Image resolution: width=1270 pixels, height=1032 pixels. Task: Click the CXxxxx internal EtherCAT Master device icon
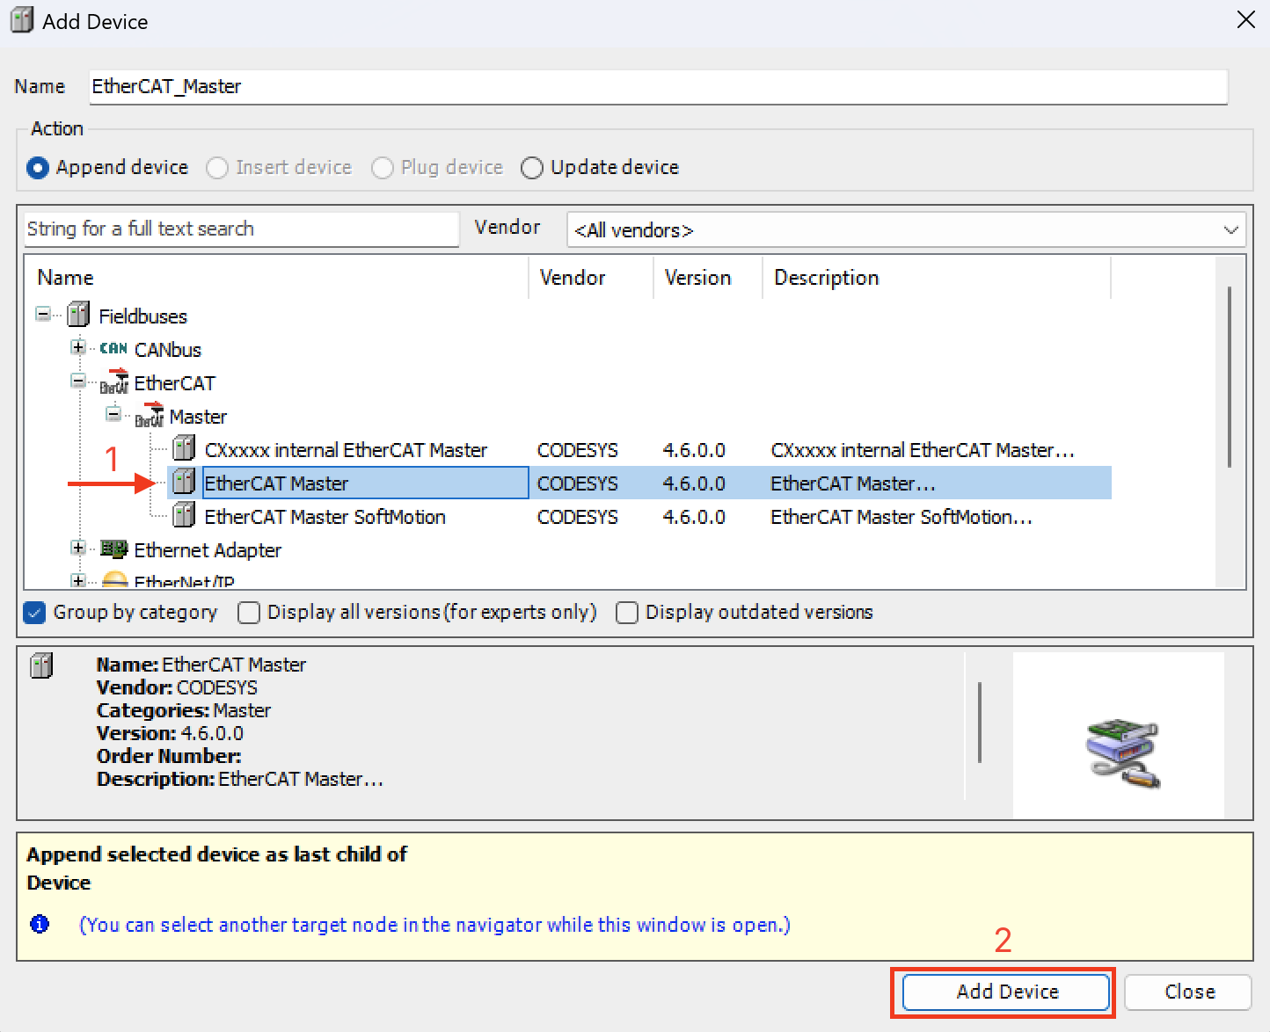click(x=184, y=449)
